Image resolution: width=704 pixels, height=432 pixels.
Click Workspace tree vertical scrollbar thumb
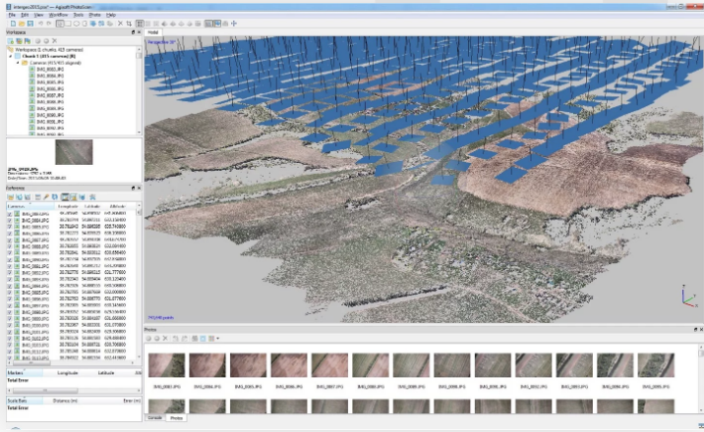(x=139, y=56)
